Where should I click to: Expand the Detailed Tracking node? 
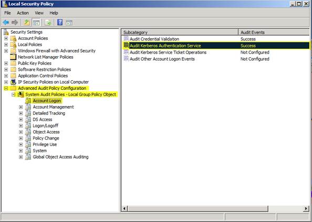20,113
